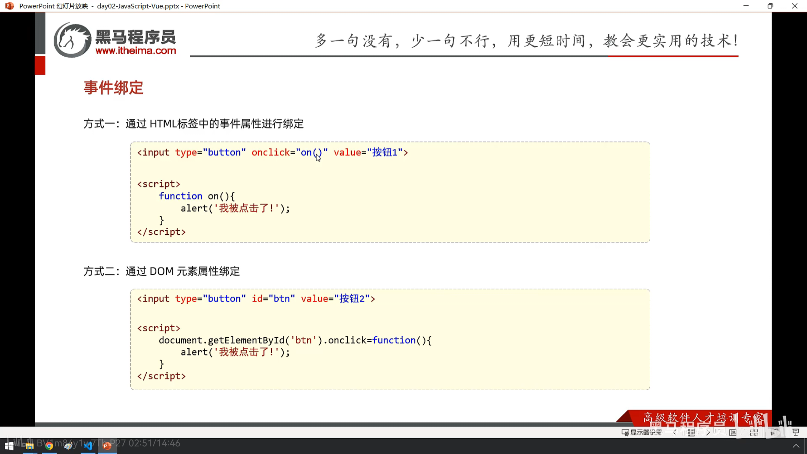This screenshot has height=454, width=807.
Task: Open the Paint app from the taskbar
Action: [x=68, y=446]
